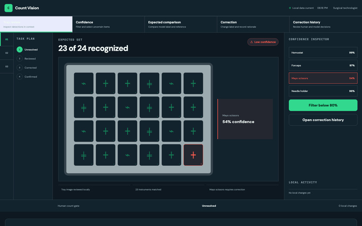Select tray cell in third row, first column

[84, 131]
